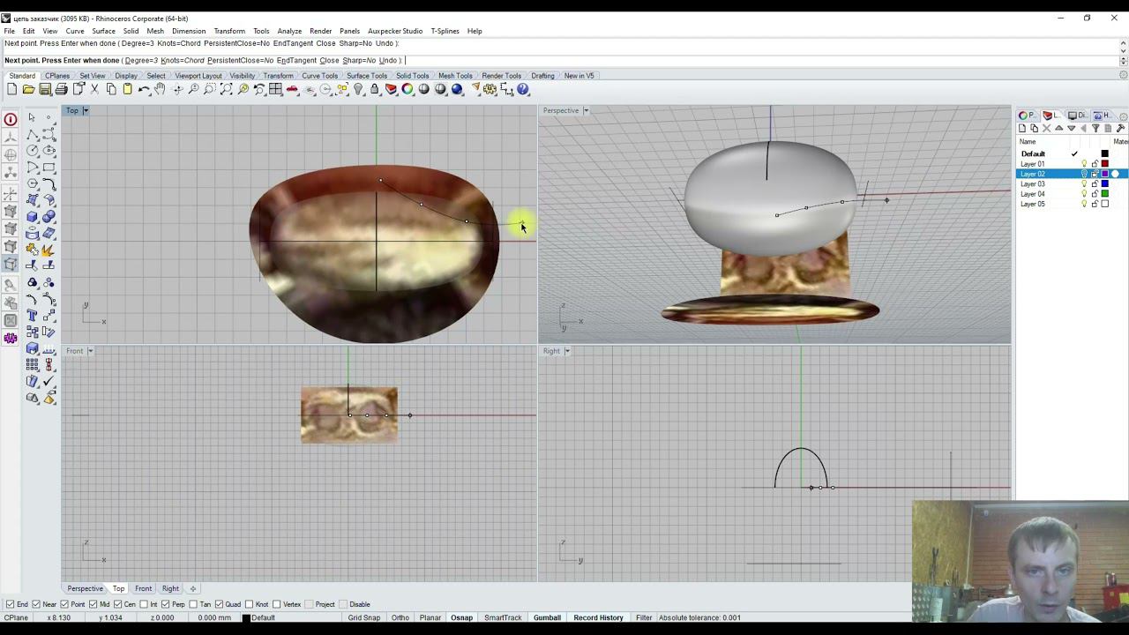Toggle Gumball in the status bar

click(x=547, y=617)
